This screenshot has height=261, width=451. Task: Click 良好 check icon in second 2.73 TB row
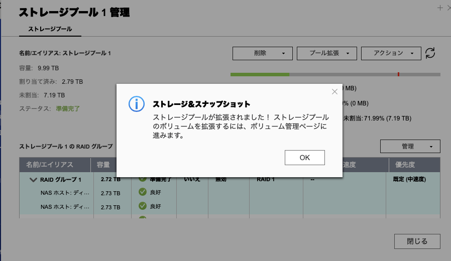pyautogui.click(x=143, y=206)
